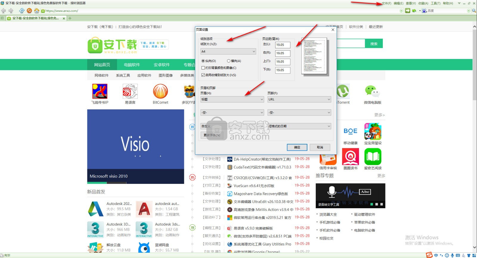This screenshot has width=477, height=258.
Task: Click the browser Forward arrow icon
Action: click(11, 11)
